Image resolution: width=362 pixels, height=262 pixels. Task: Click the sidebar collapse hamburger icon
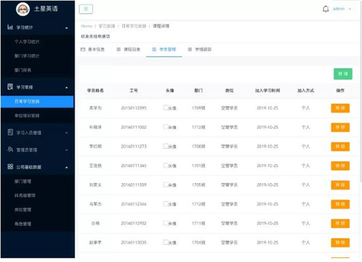(86, 9)
